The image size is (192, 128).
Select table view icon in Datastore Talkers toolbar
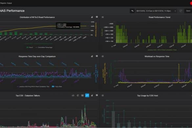click(x=97, y=95)
